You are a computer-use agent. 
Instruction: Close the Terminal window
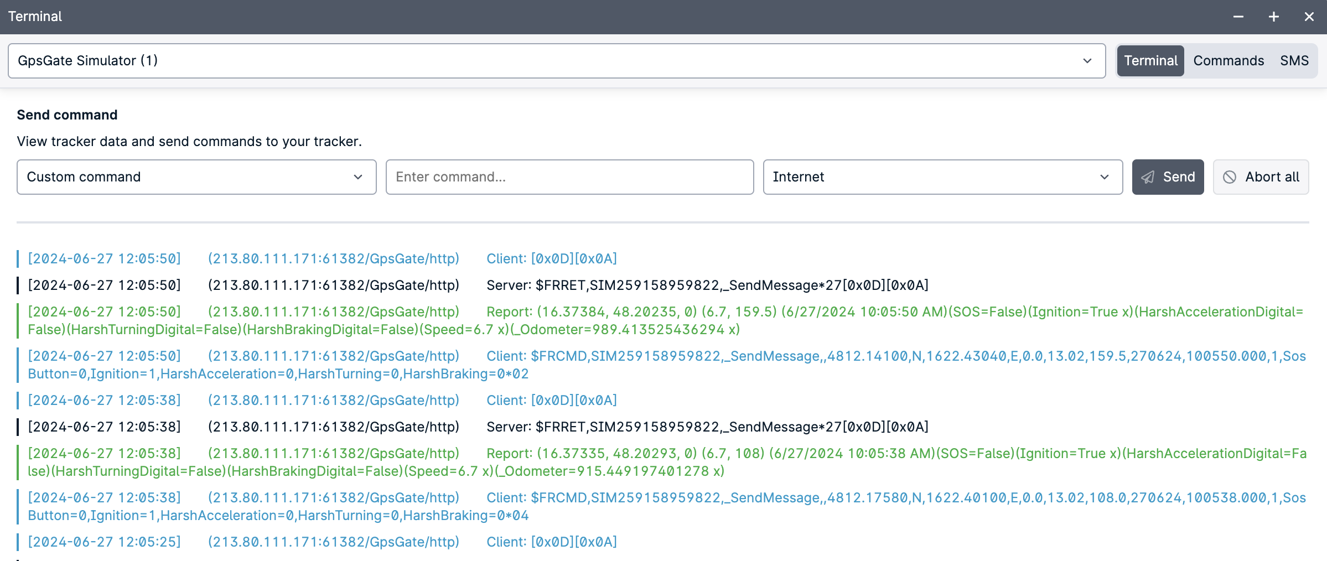pos(1309,17)
